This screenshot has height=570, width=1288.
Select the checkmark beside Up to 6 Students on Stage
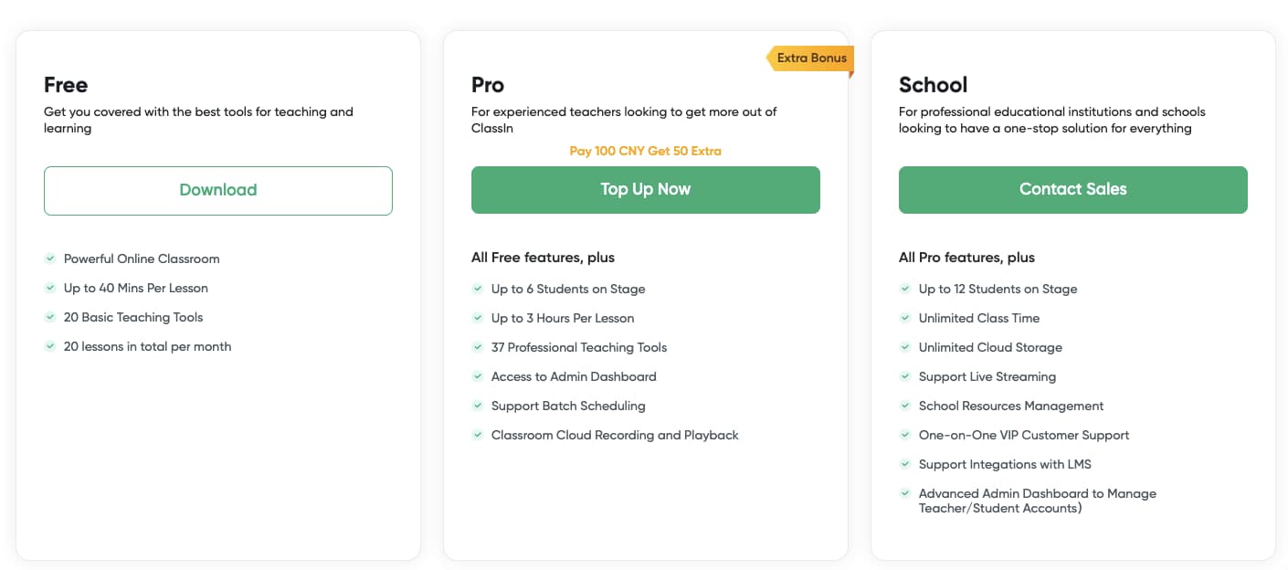[x=478, y=289]
